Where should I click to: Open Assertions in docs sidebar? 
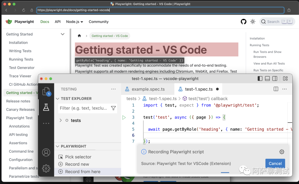(18, 143)
